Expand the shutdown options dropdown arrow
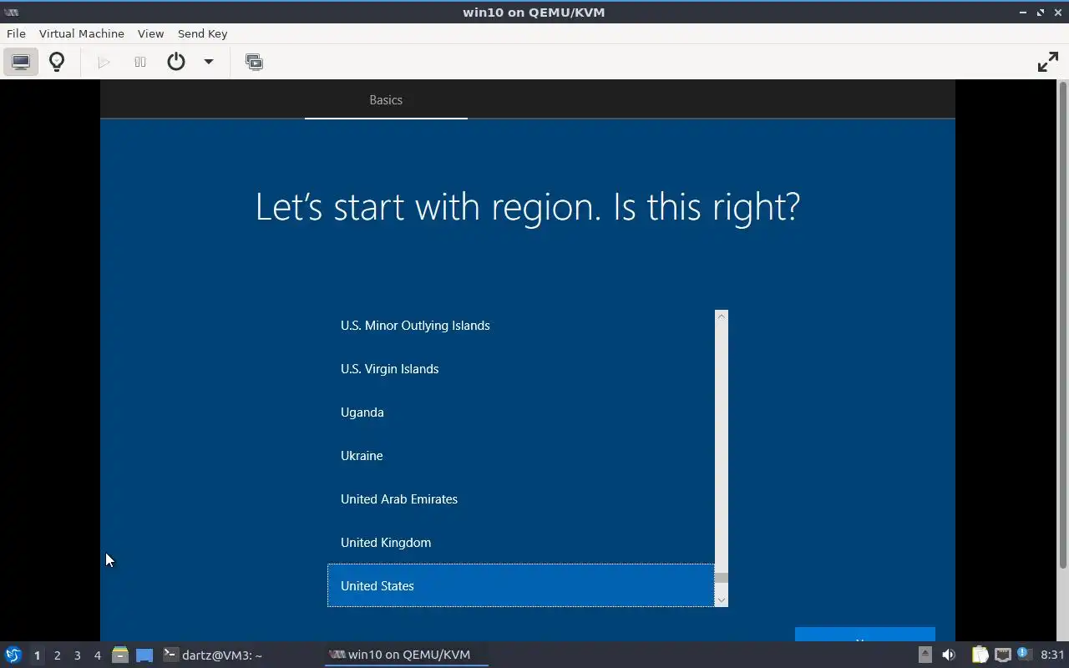Image resolution: width=1069 pixels, height=668 pixels. 209,62
